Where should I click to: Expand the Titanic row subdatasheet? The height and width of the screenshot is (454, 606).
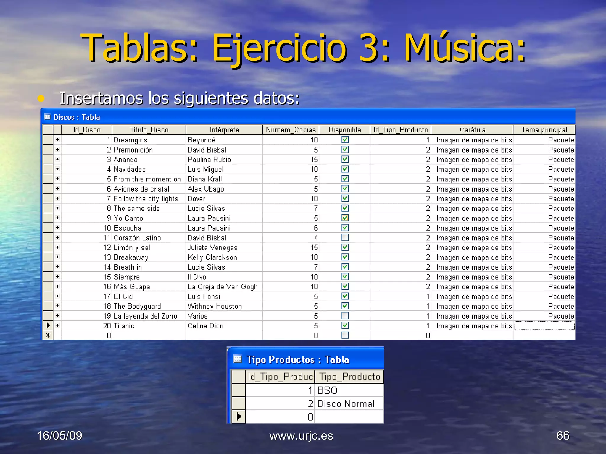57,325
